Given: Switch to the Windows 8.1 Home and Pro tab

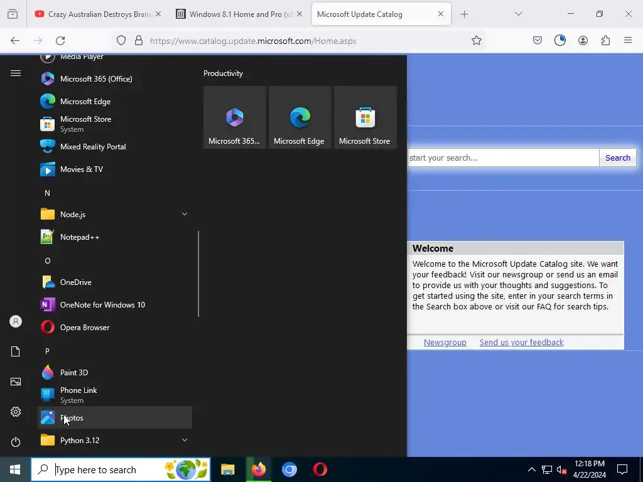Looking at the screenshot, I should pos(239,14).
